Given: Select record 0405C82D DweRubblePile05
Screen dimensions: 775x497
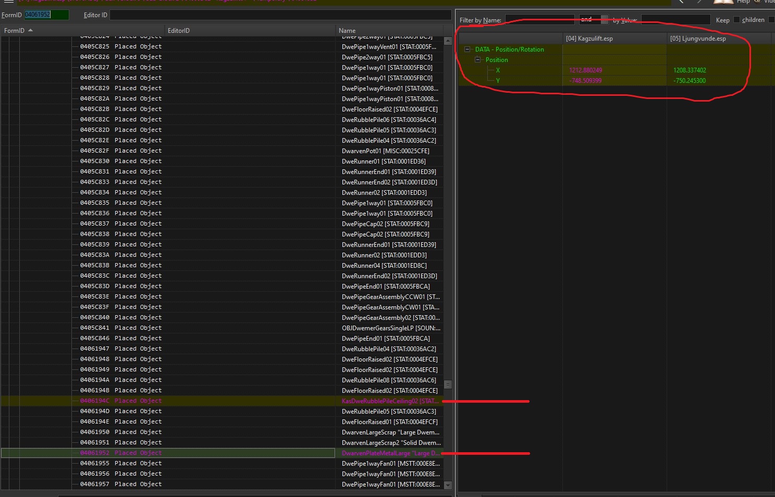Looking at the screenshot, I should tap(223, 130).
